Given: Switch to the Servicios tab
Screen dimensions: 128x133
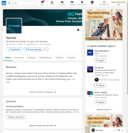Looking at the screenshot, I should (31, 58).
